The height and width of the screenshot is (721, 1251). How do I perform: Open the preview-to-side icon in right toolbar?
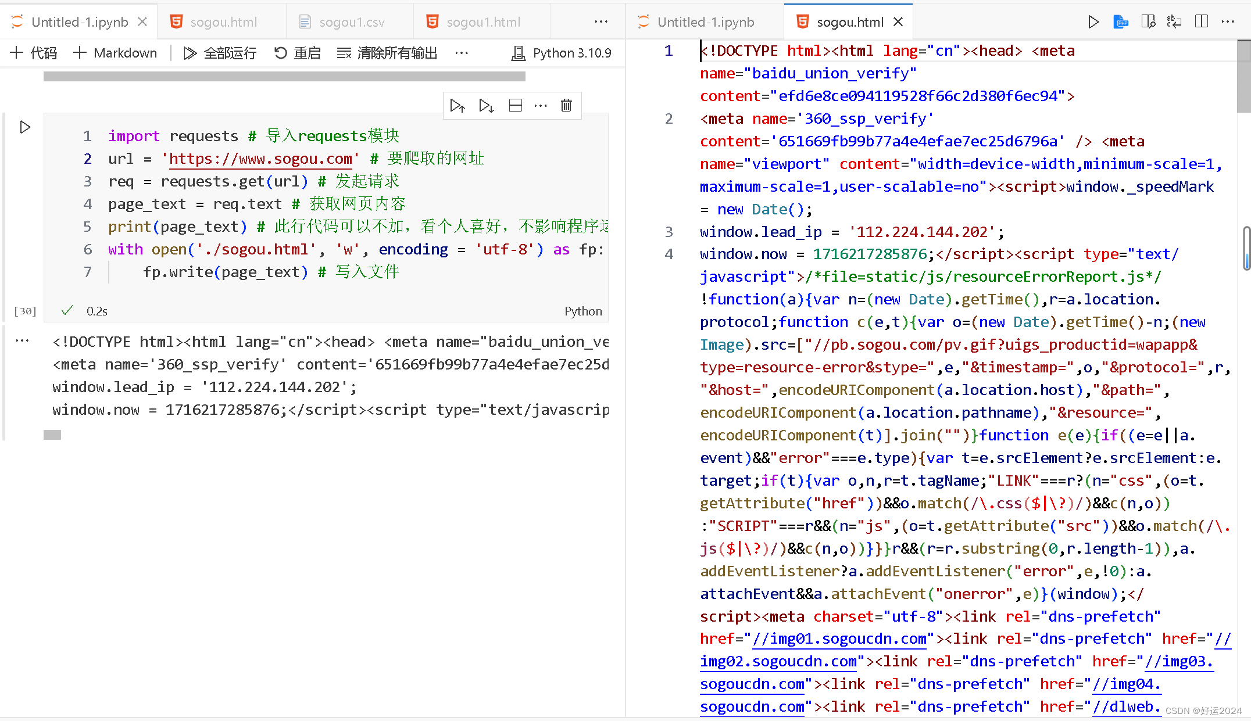point(1148,22)
